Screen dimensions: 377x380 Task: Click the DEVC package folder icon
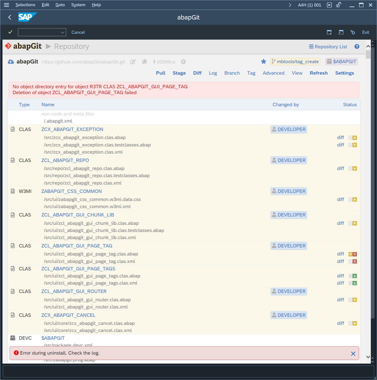coord(13,338)
